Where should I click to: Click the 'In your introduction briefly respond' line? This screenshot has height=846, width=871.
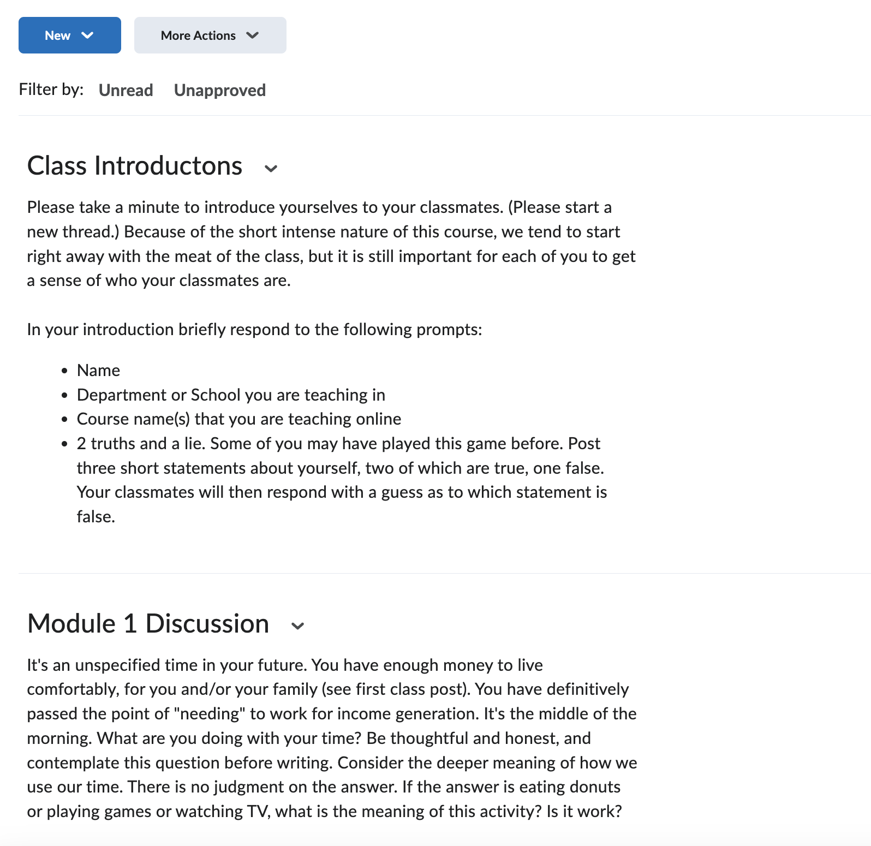pos(255,330)
